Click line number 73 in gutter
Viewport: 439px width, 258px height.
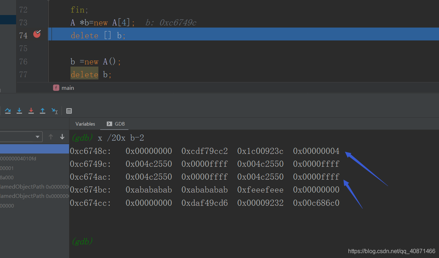(x=23, y=23)
